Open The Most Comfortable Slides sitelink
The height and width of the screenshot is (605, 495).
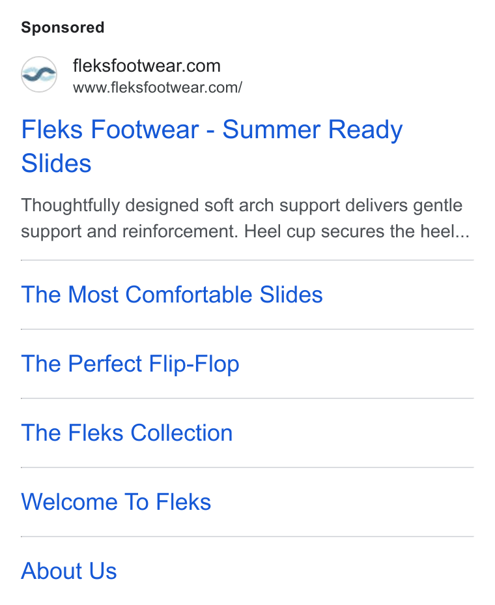[171, 295]
